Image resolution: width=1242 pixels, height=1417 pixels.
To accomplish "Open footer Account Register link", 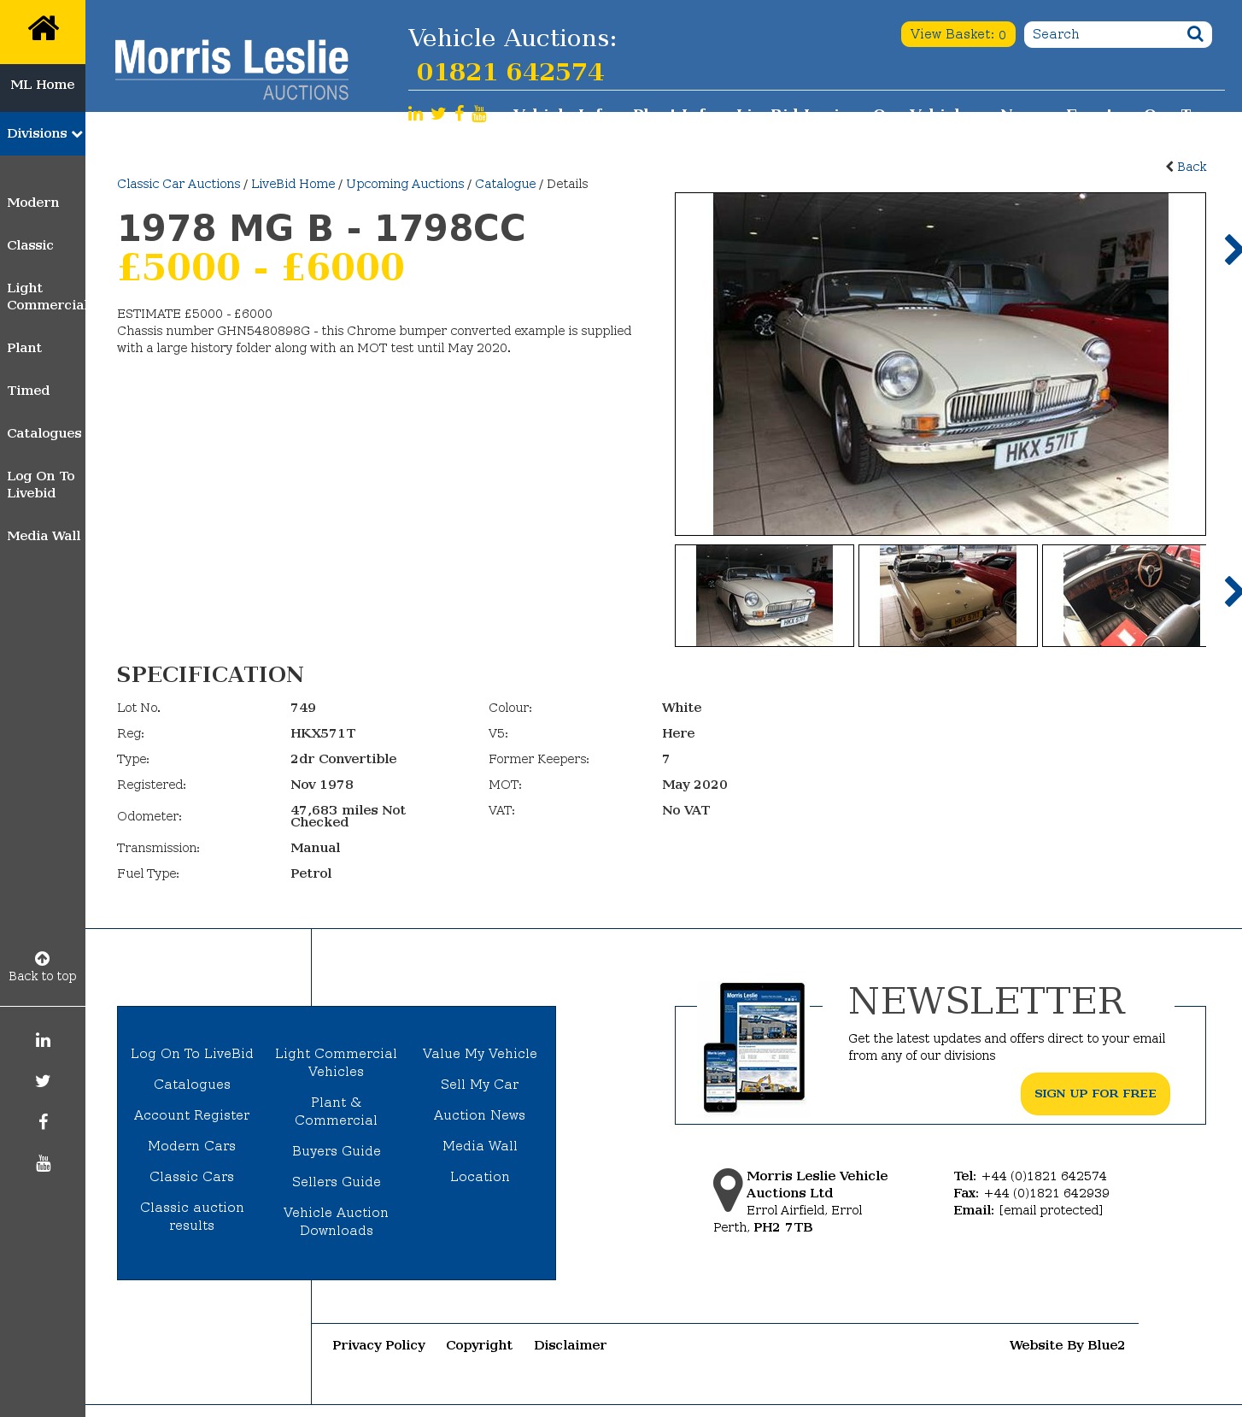I will pos(192,1115).
